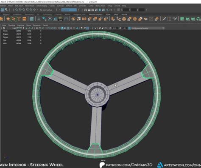The image size is (201, 168).
Task: Click the No Live Surface field
Action: point(46,10)
